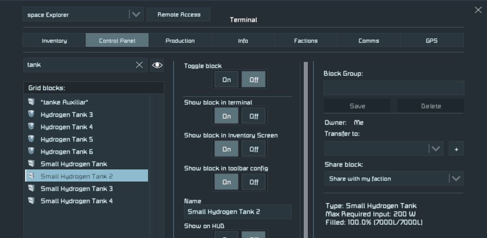Click the Save block group button
This screenshot has height=238, width=487.
(x=357, y=106)
